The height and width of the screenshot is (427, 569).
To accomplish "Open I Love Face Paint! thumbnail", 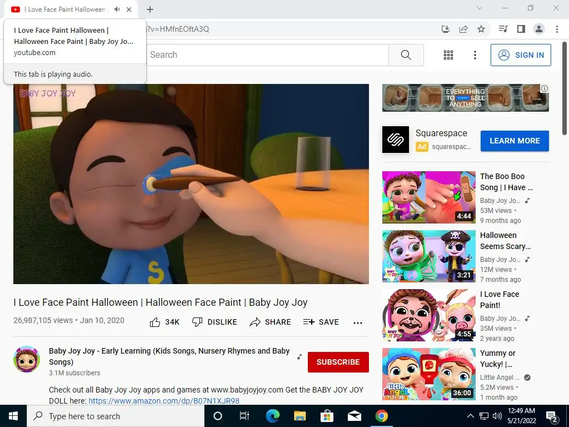I will (428, 315).
